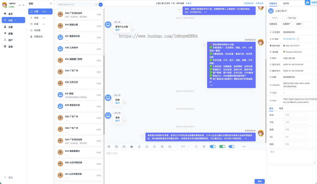This screenshot has height=184, width=317.
Task: Switch language with the 中 selector
Action: 19,5
